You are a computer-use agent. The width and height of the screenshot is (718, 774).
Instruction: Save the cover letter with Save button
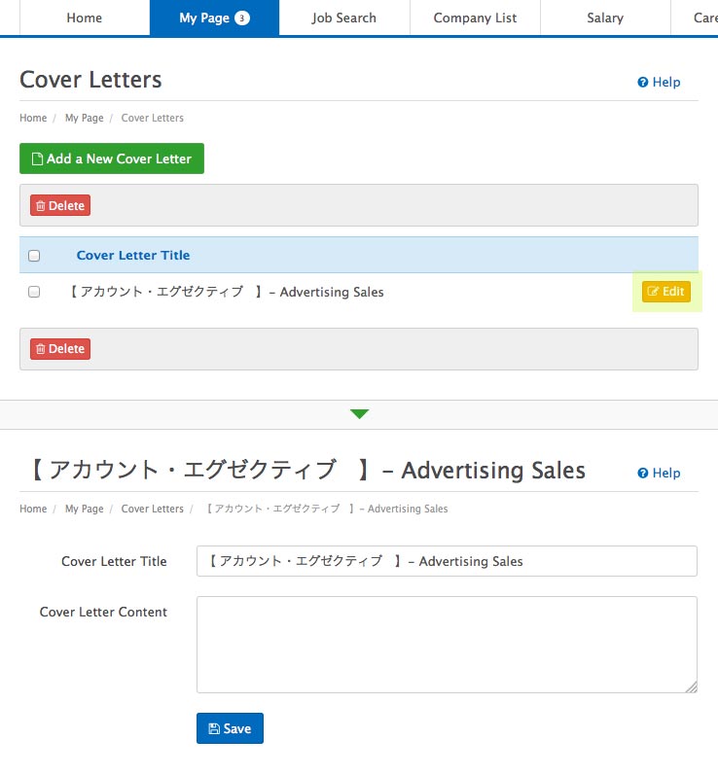230,728
